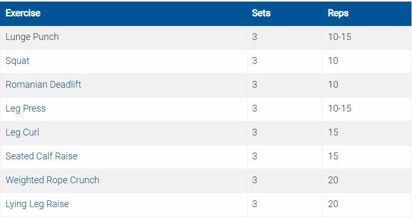Select the Leg Curl link
412x218 pixels.
click(22, 132)
